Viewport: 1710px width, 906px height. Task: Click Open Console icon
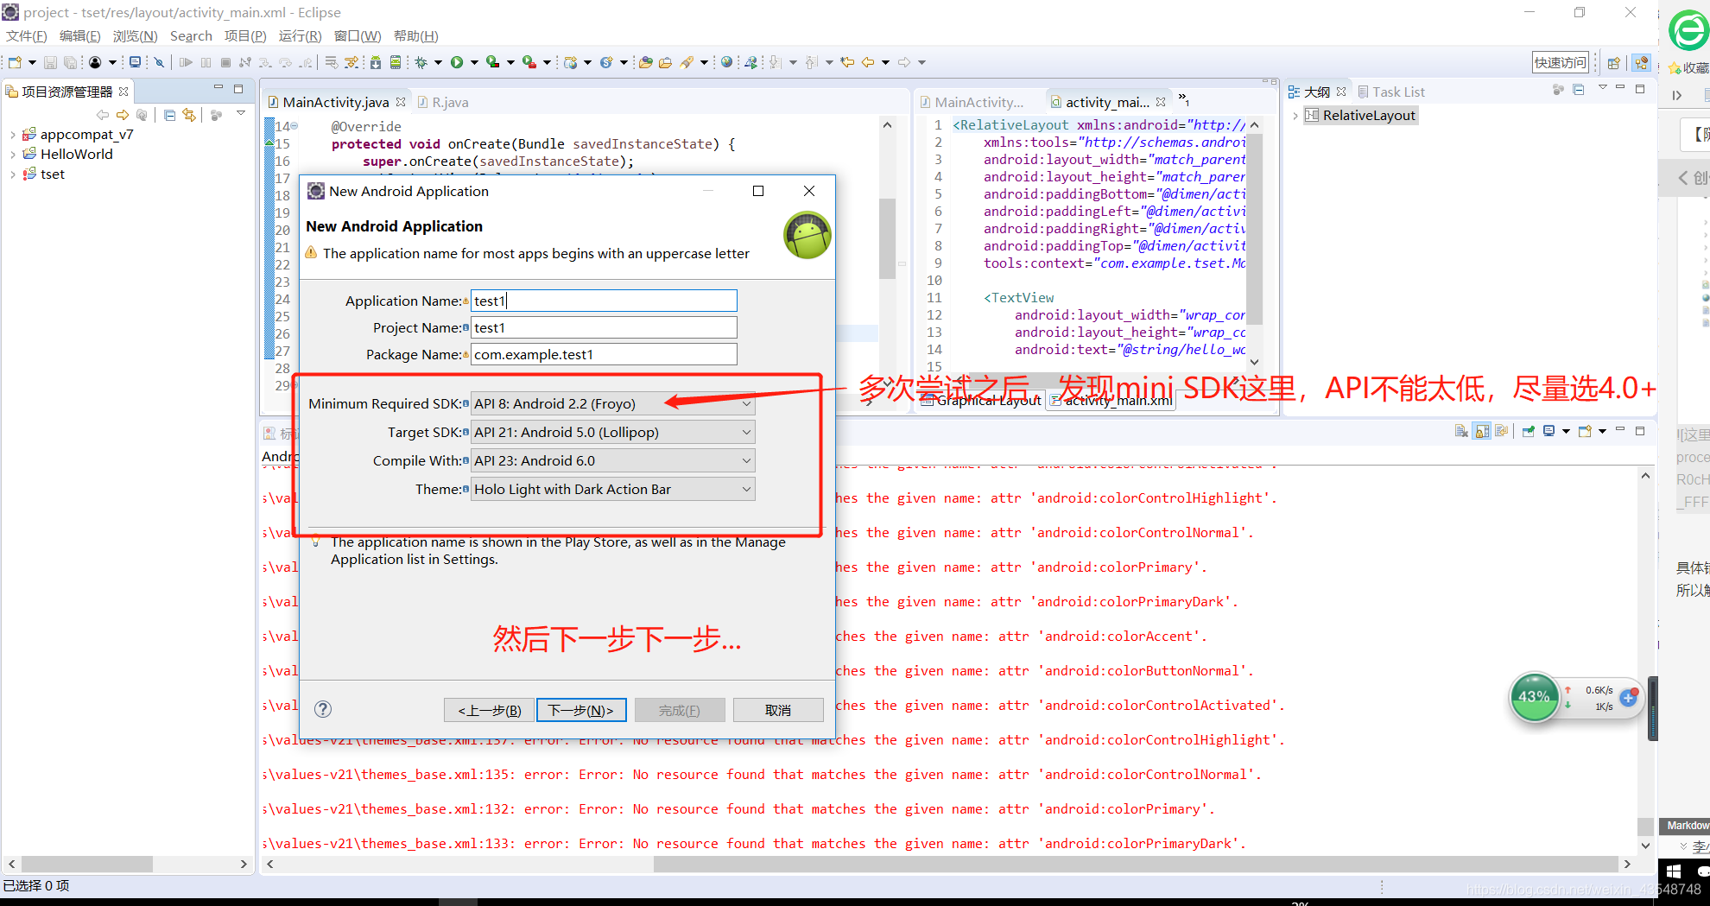1585,431
